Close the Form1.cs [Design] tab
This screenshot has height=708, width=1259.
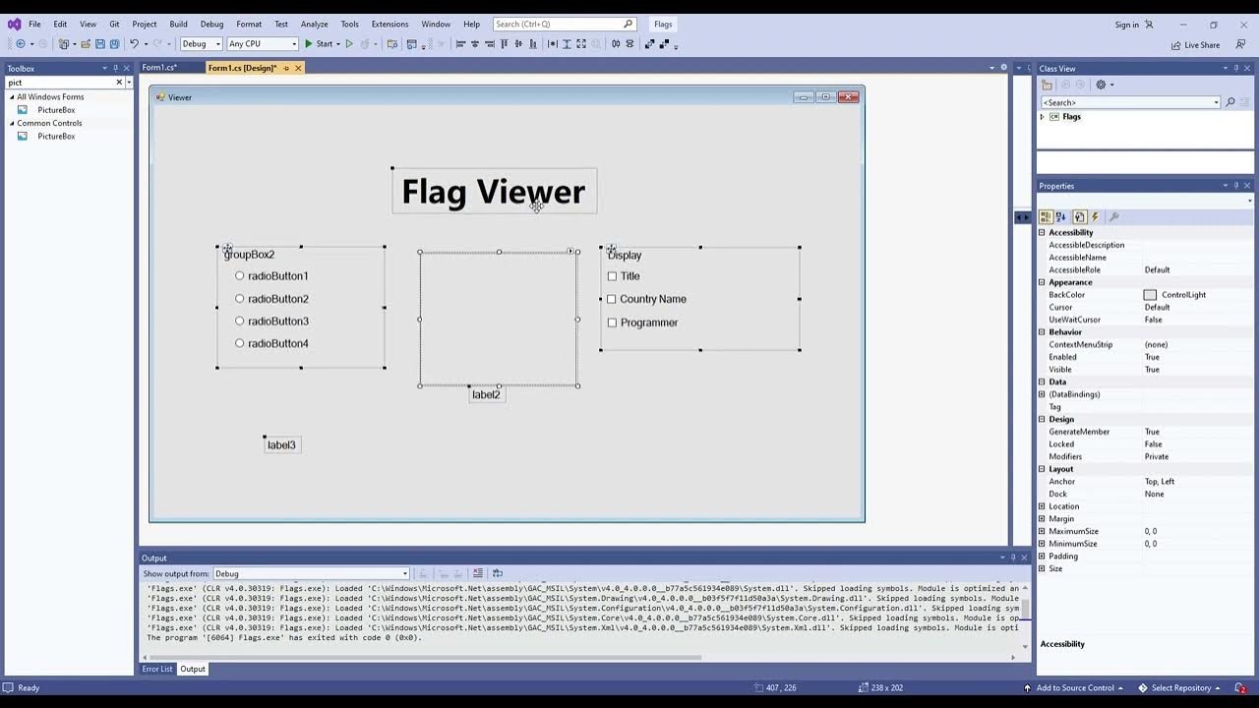point(298,68)
